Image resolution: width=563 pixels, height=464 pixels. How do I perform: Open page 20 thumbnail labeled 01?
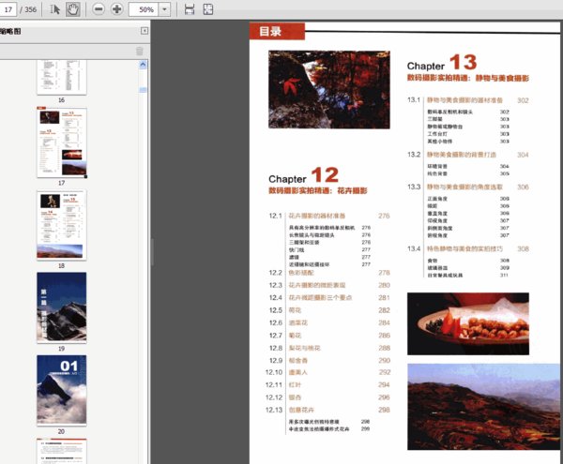62,390
